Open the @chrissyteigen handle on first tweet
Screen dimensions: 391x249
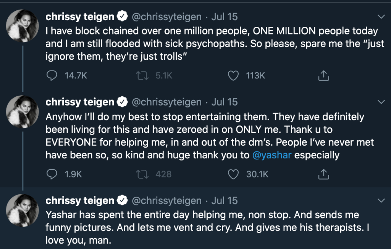pyautogui.click(x=166, y=17)
